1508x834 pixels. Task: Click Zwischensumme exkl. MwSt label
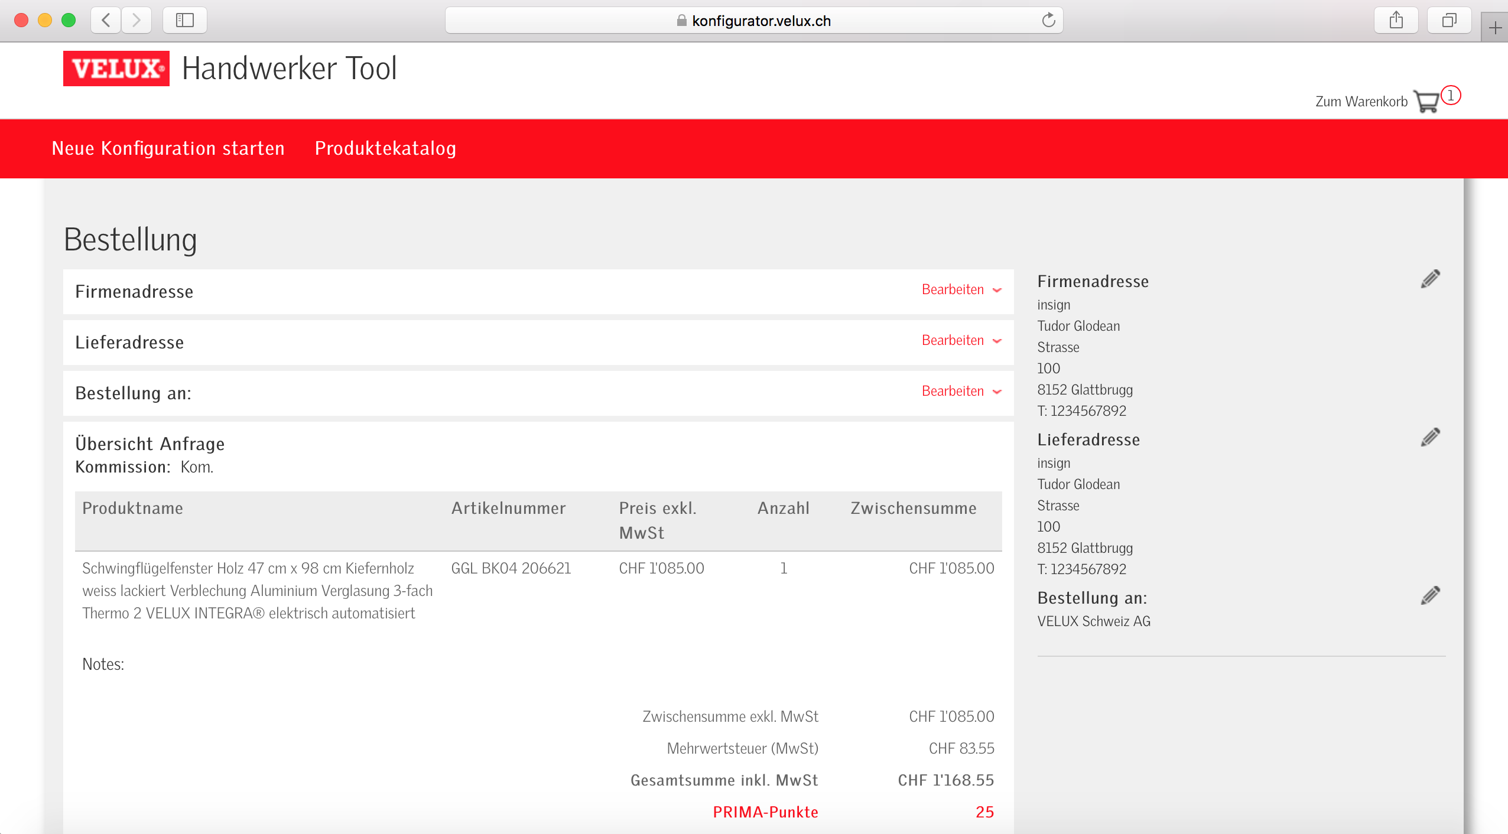point(730,716)
